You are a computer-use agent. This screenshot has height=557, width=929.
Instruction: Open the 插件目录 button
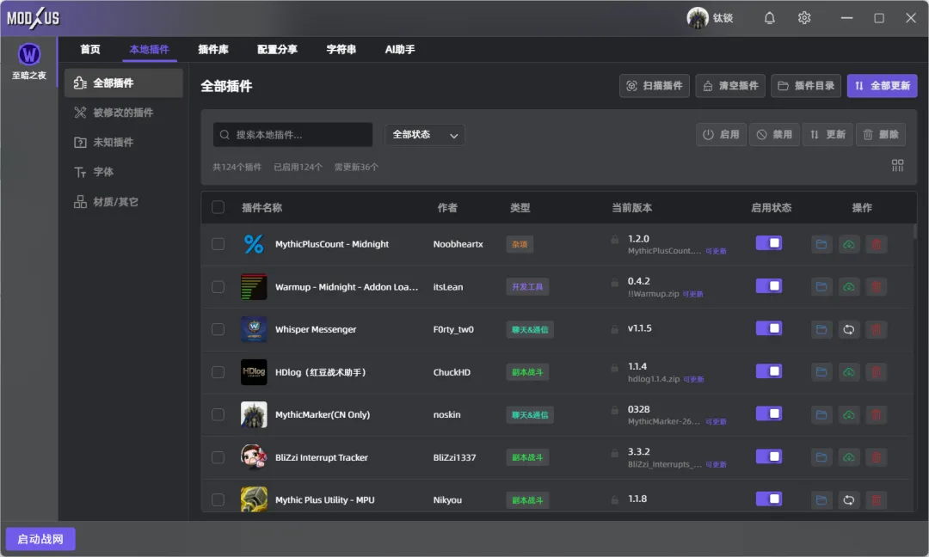point(806,86)
